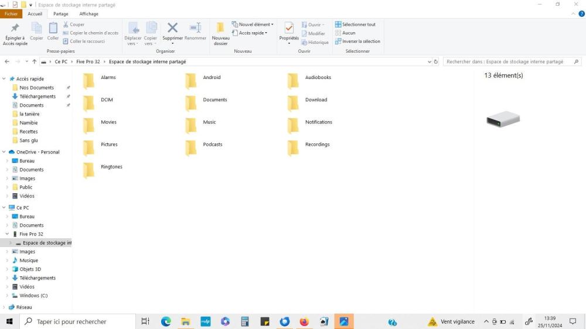Expand the Réseau tree node

(4, 307)
